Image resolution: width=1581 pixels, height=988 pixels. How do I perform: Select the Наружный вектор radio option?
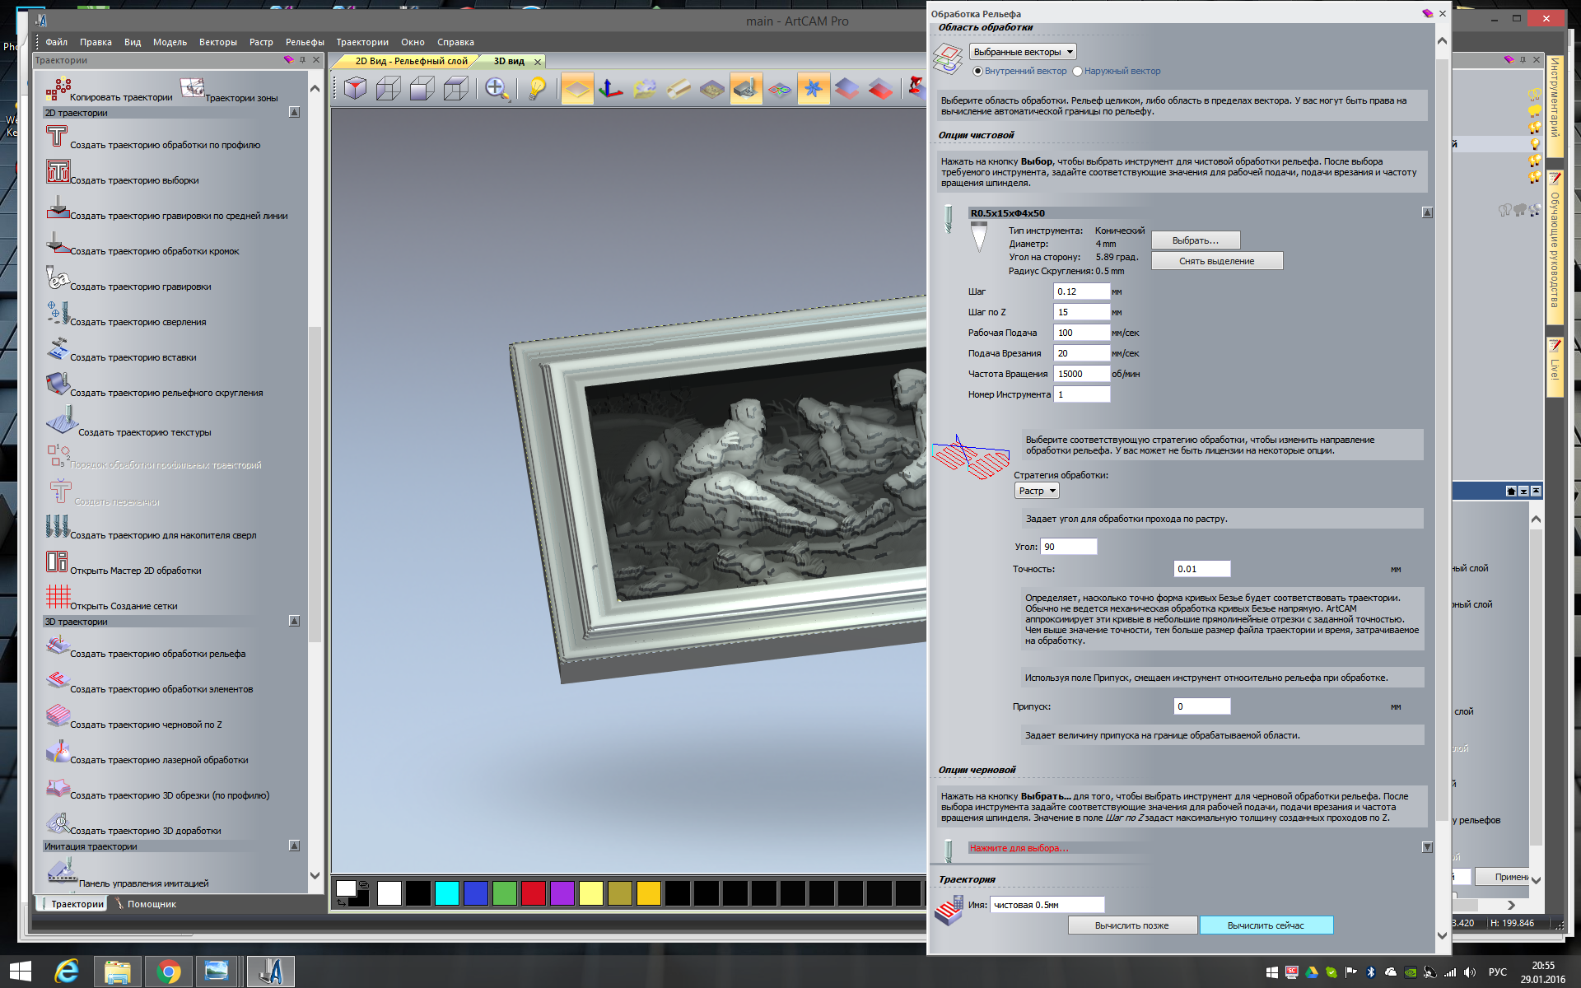pos(1078,72)
